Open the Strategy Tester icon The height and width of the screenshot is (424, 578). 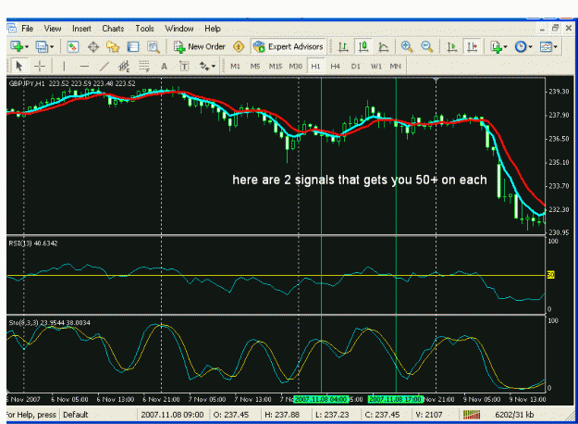pyautogui.click(x=154, y=47)
